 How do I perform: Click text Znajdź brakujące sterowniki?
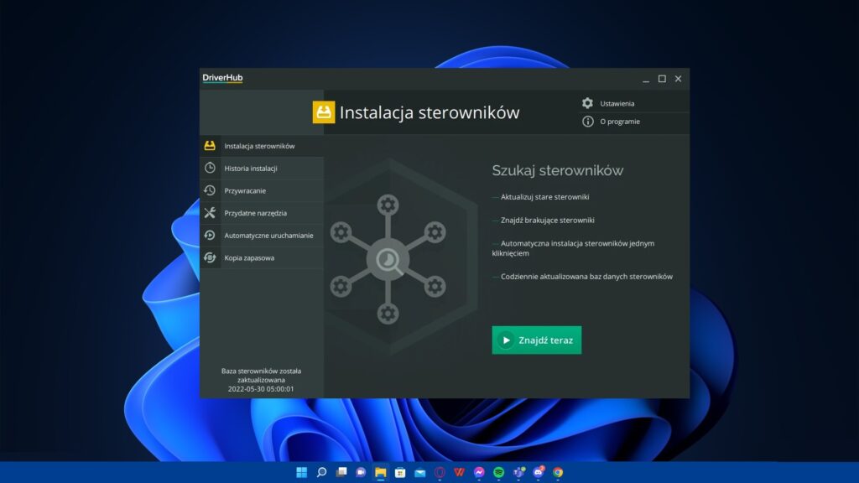[x=547, y=221]
